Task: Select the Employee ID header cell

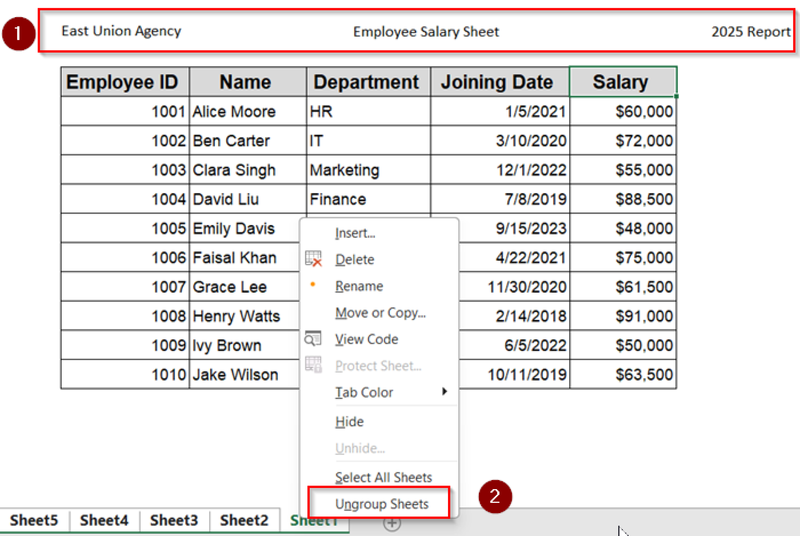Action: click(124, 81)
